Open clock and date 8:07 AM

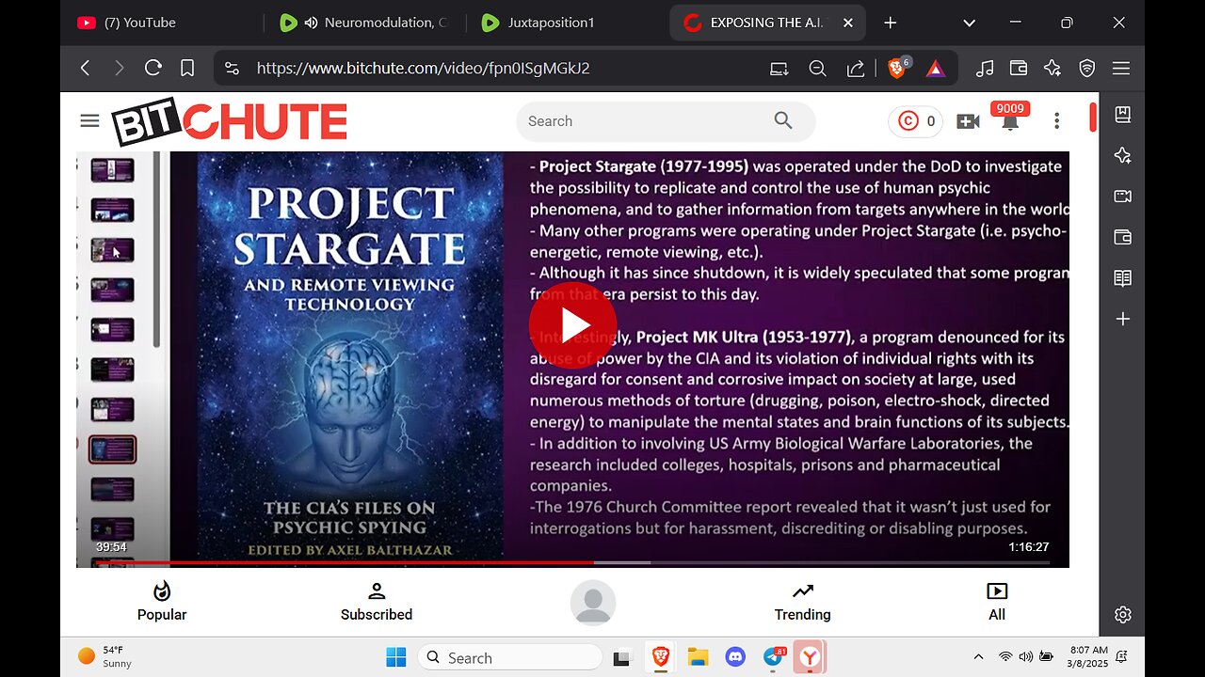tap(1088, 656)
